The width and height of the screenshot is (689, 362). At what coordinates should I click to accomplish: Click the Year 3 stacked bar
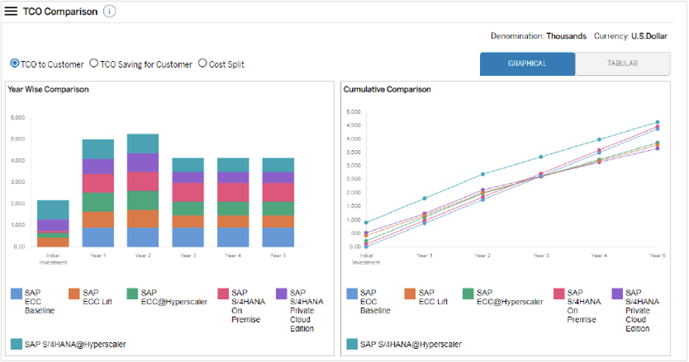(x=188, y=202)
